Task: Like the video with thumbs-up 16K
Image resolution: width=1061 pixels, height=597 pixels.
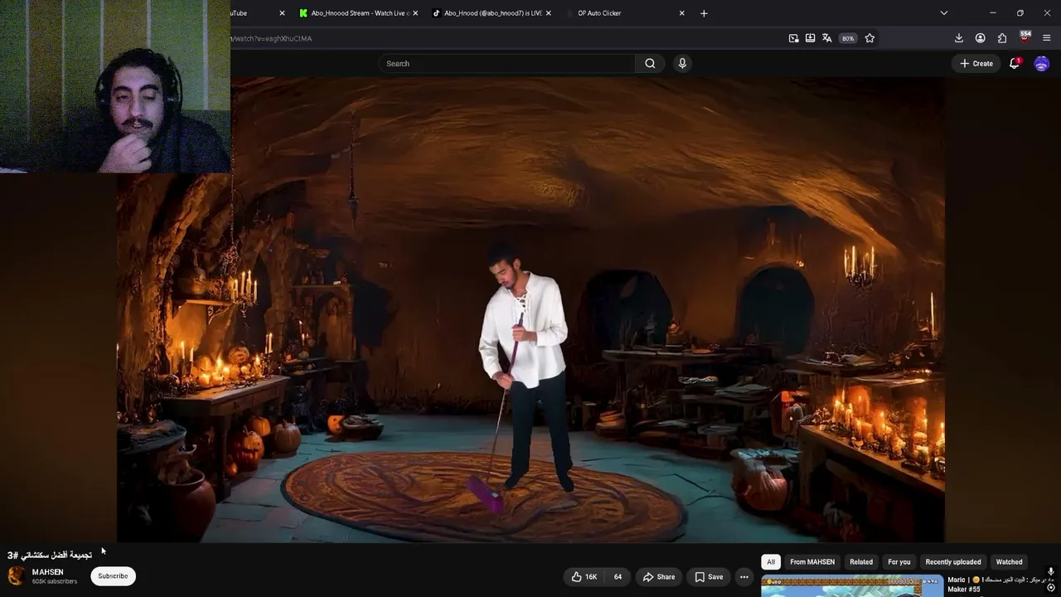Action: [584, 577]
